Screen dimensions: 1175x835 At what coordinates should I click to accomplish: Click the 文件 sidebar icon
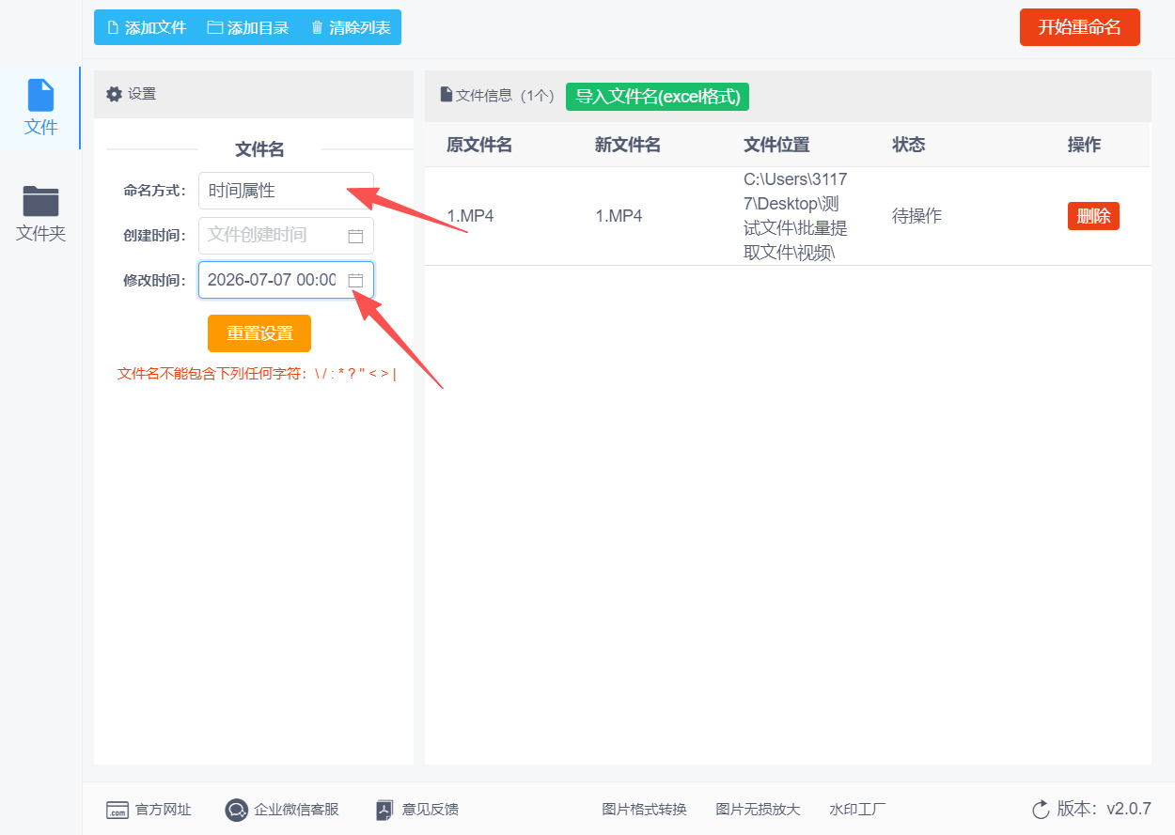coord(41,96)
